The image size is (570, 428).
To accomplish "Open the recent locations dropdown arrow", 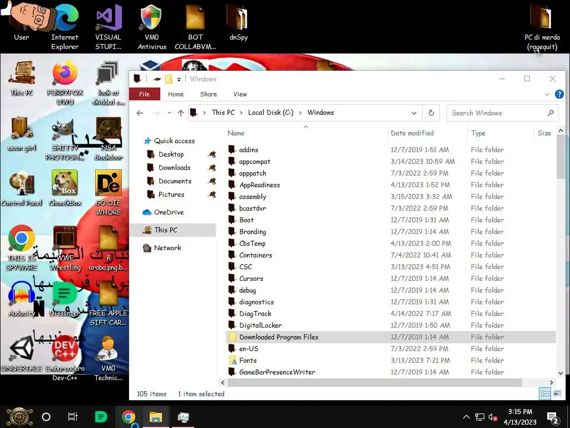I will (169, 113).
